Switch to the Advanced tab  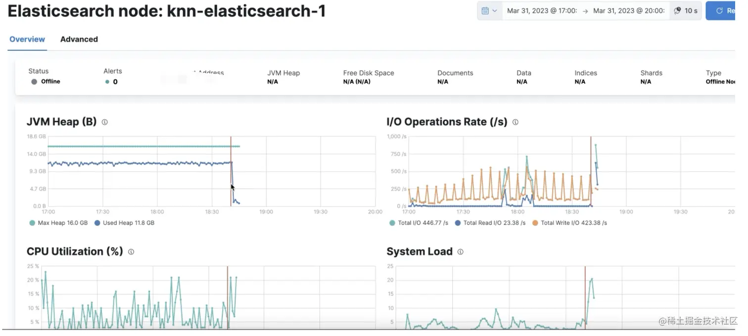79,39
